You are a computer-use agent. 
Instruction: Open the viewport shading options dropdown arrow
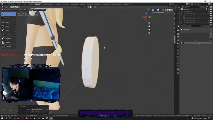pos(174,10)
